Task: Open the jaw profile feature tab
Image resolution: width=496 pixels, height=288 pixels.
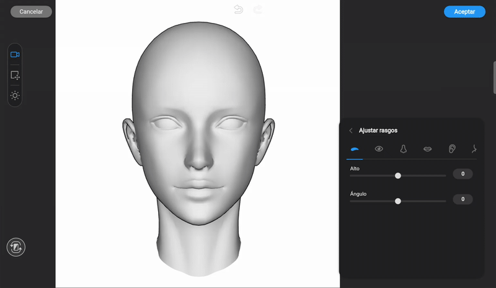Action: pyautogui.click(x=474, y=149)
